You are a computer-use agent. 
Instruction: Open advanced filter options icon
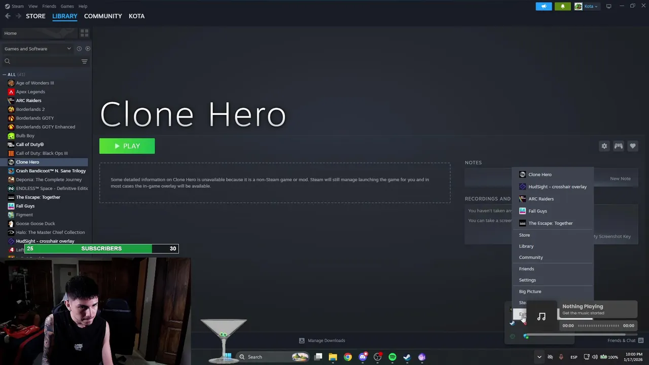click(85, 61)
